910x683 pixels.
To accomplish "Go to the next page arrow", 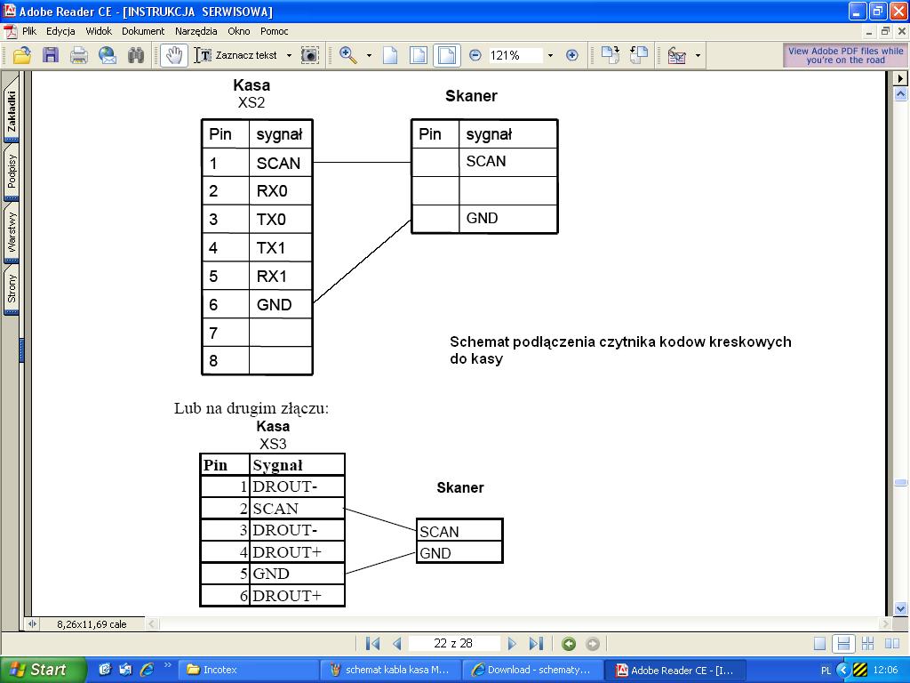I will pos(512,644).
